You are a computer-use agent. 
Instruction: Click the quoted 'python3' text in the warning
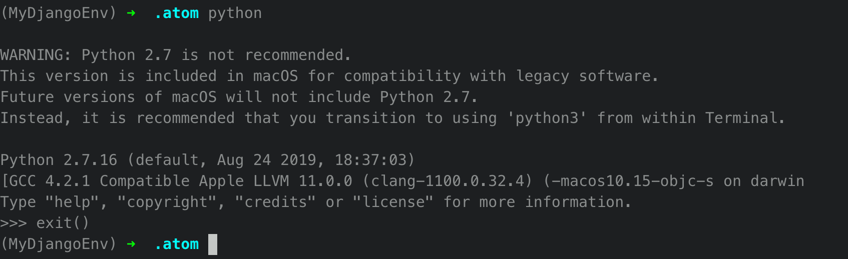(x=547, y=118)
